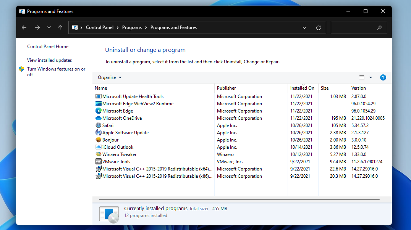Select Apple Software Update entry name

pos(126,133)
